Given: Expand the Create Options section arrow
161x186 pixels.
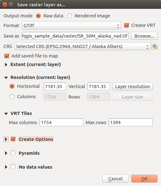Looking at the screenshot, I should 6,139.
